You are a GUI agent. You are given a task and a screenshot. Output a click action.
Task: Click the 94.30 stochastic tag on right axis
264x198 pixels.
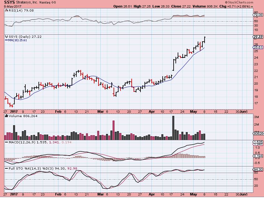[x=258, y=170]
